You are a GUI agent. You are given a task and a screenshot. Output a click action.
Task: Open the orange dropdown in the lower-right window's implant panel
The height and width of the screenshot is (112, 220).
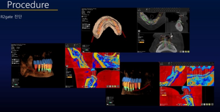pyautogui.click(x=164, y=95)
